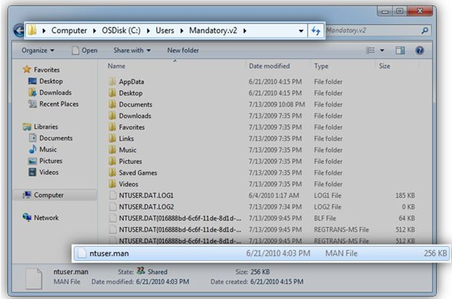452x299 pixels.
Task: Open the Organize dropdown menu
Action: pyautogui.click(x=38, y=51)
